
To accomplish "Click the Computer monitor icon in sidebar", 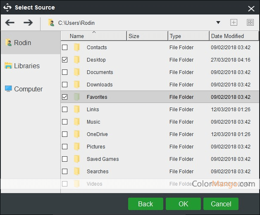I will [x=8, y=89].
